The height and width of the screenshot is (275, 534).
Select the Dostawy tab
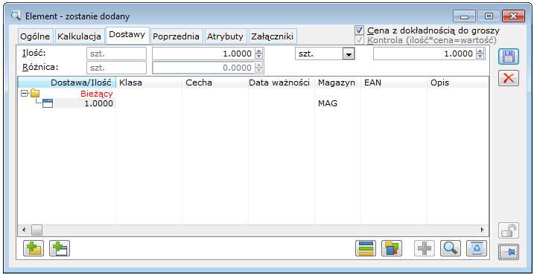[127, 36]
